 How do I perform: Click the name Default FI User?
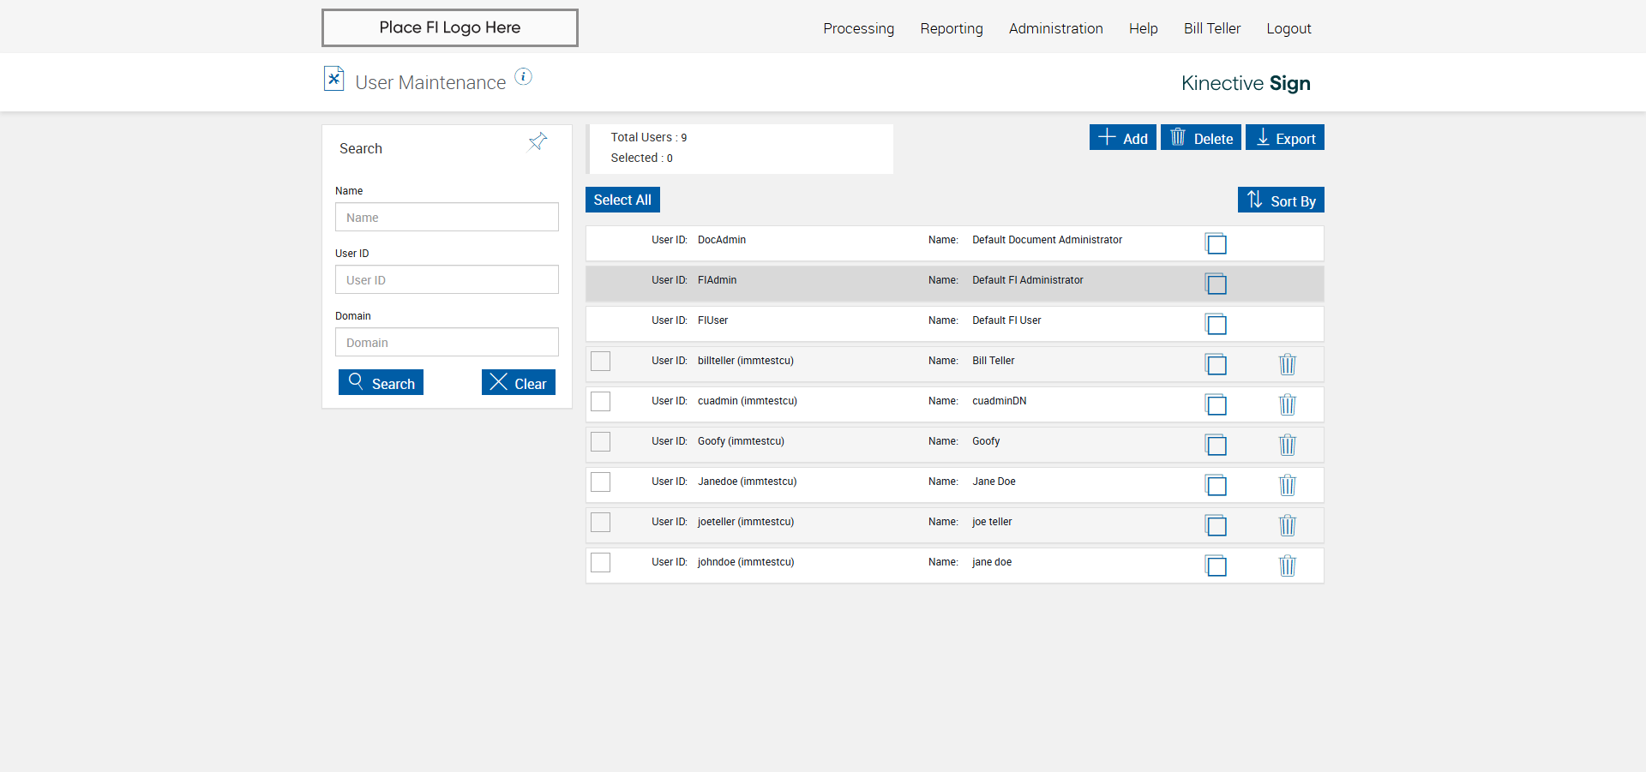point(1006,320)
